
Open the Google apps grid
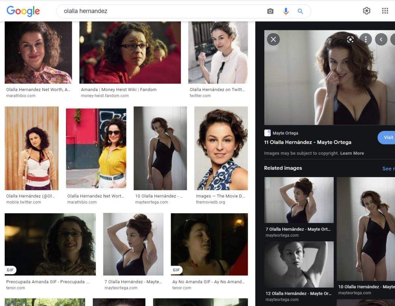click(385, 11)
